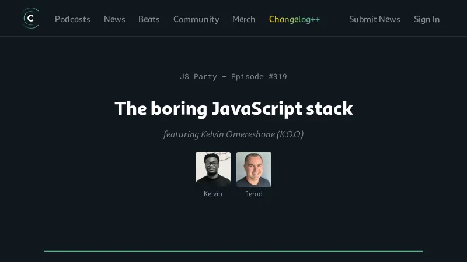Open the Podcasts menu
467x262 pixels.
pyautogui.click(x=72, y=19)
